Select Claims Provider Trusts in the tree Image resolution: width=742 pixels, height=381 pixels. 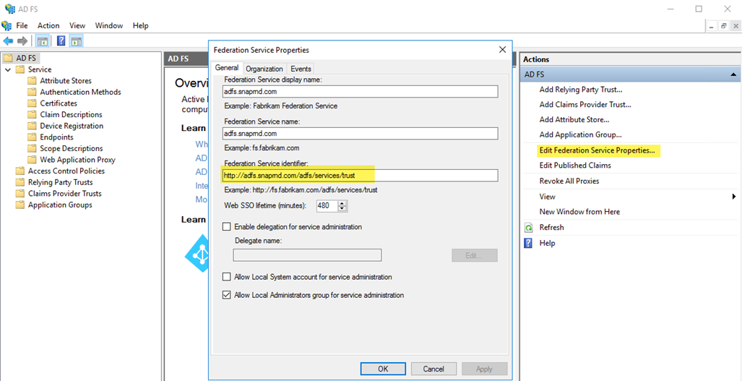[x=65, y=194]
